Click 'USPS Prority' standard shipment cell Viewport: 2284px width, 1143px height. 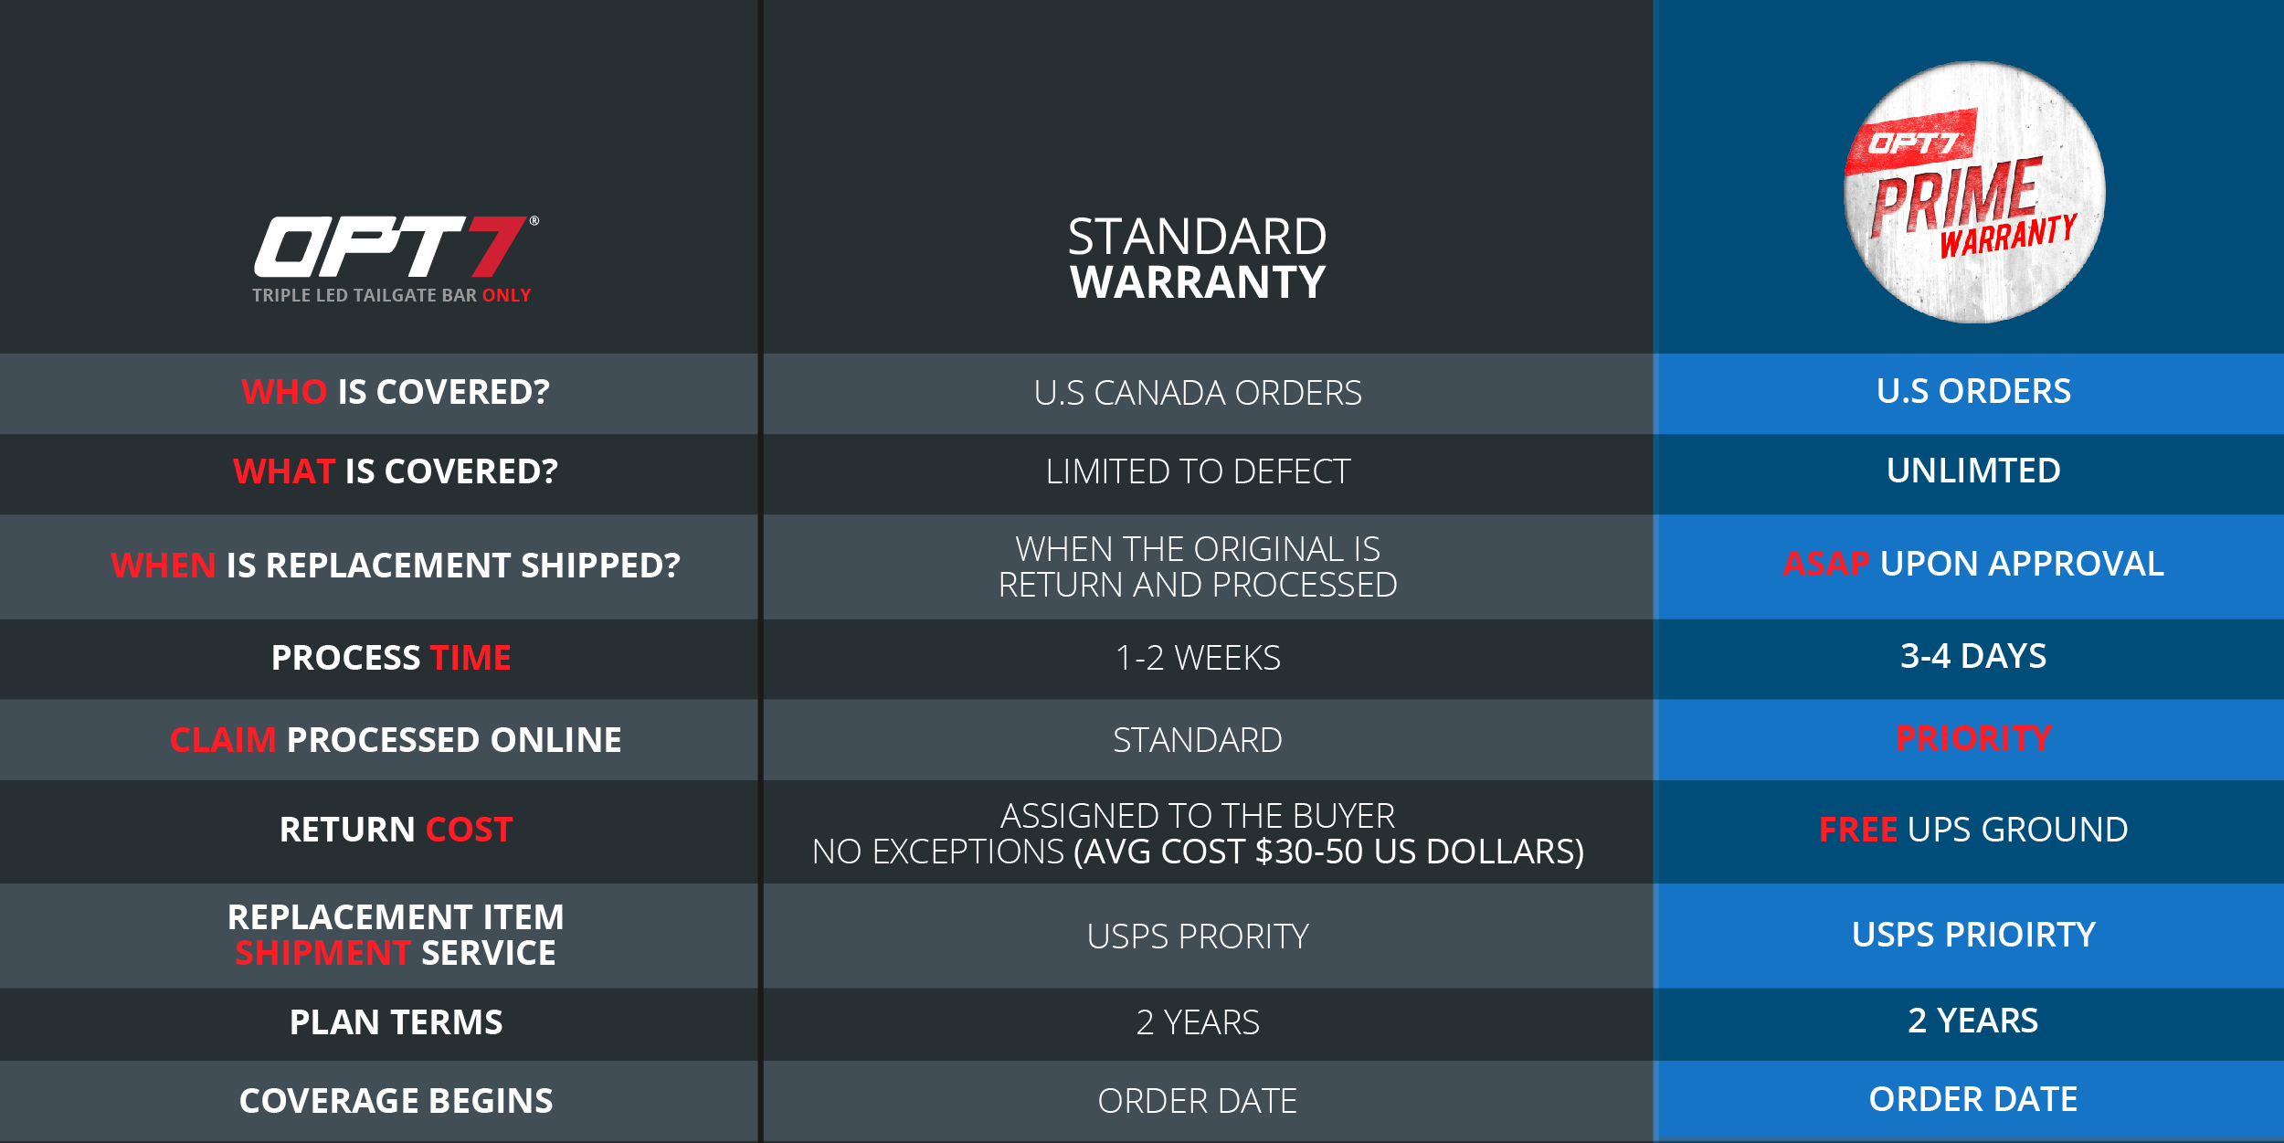(1198, 937)
